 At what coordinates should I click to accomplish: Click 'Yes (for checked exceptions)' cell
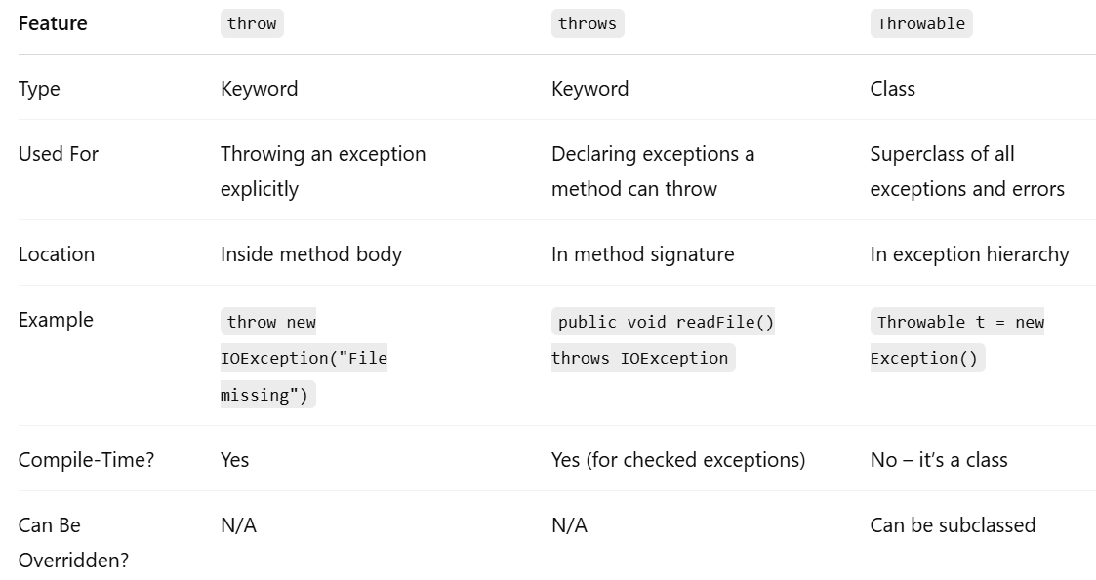coord(678,460)
